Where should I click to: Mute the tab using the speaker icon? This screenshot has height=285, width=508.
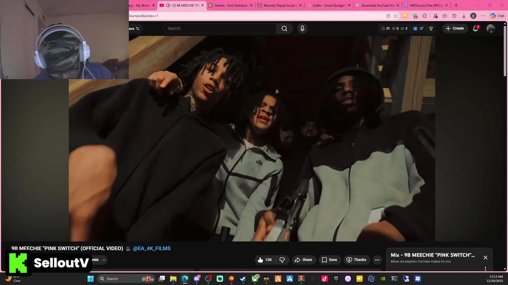[168, 5]
